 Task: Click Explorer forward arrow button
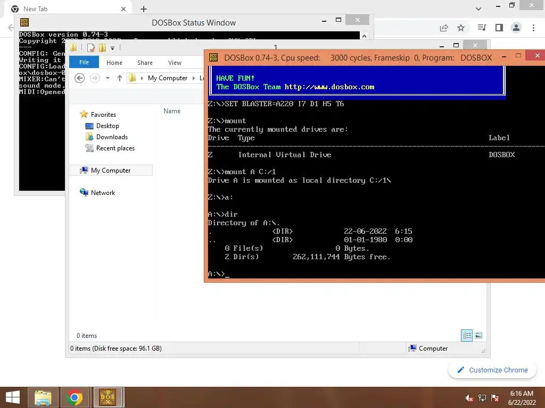(95, 78)
